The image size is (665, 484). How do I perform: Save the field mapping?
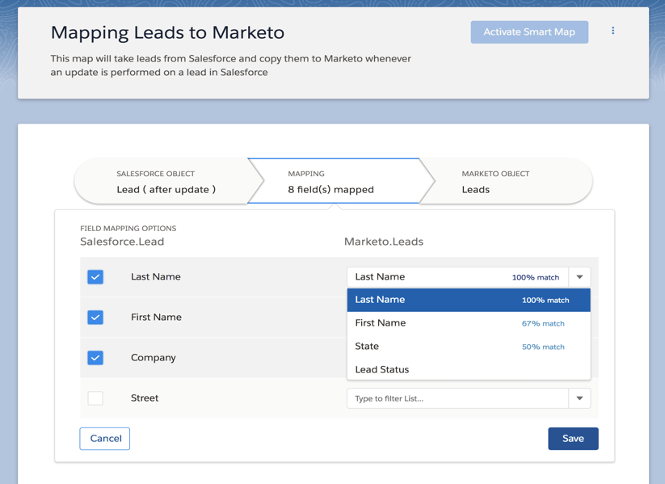pyautogui.click(x=573, y=439)
